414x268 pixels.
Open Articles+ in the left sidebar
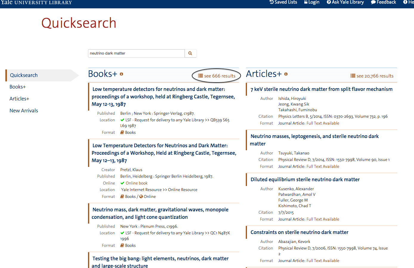(x=19, y=99)
